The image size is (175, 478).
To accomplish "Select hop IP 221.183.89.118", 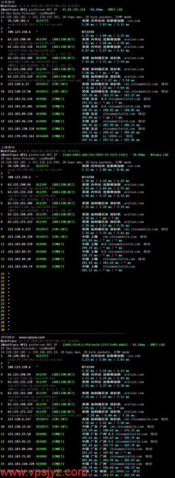I will (20, 114).
